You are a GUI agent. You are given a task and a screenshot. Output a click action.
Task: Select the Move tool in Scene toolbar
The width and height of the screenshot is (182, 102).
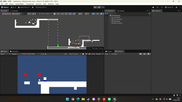[x=58, y=14]
